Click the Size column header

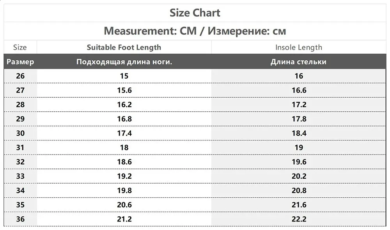(x=20, y=47)
